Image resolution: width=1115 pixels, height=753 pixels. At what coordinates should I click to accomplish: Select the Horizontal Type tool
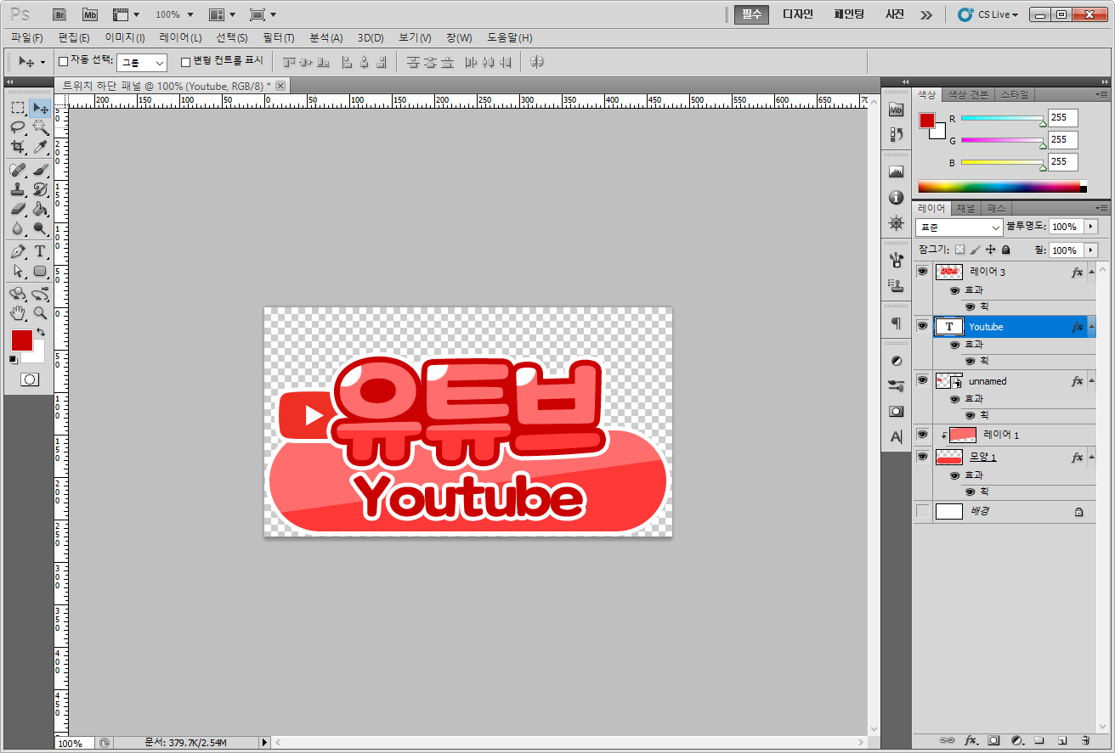coord(40,251)
